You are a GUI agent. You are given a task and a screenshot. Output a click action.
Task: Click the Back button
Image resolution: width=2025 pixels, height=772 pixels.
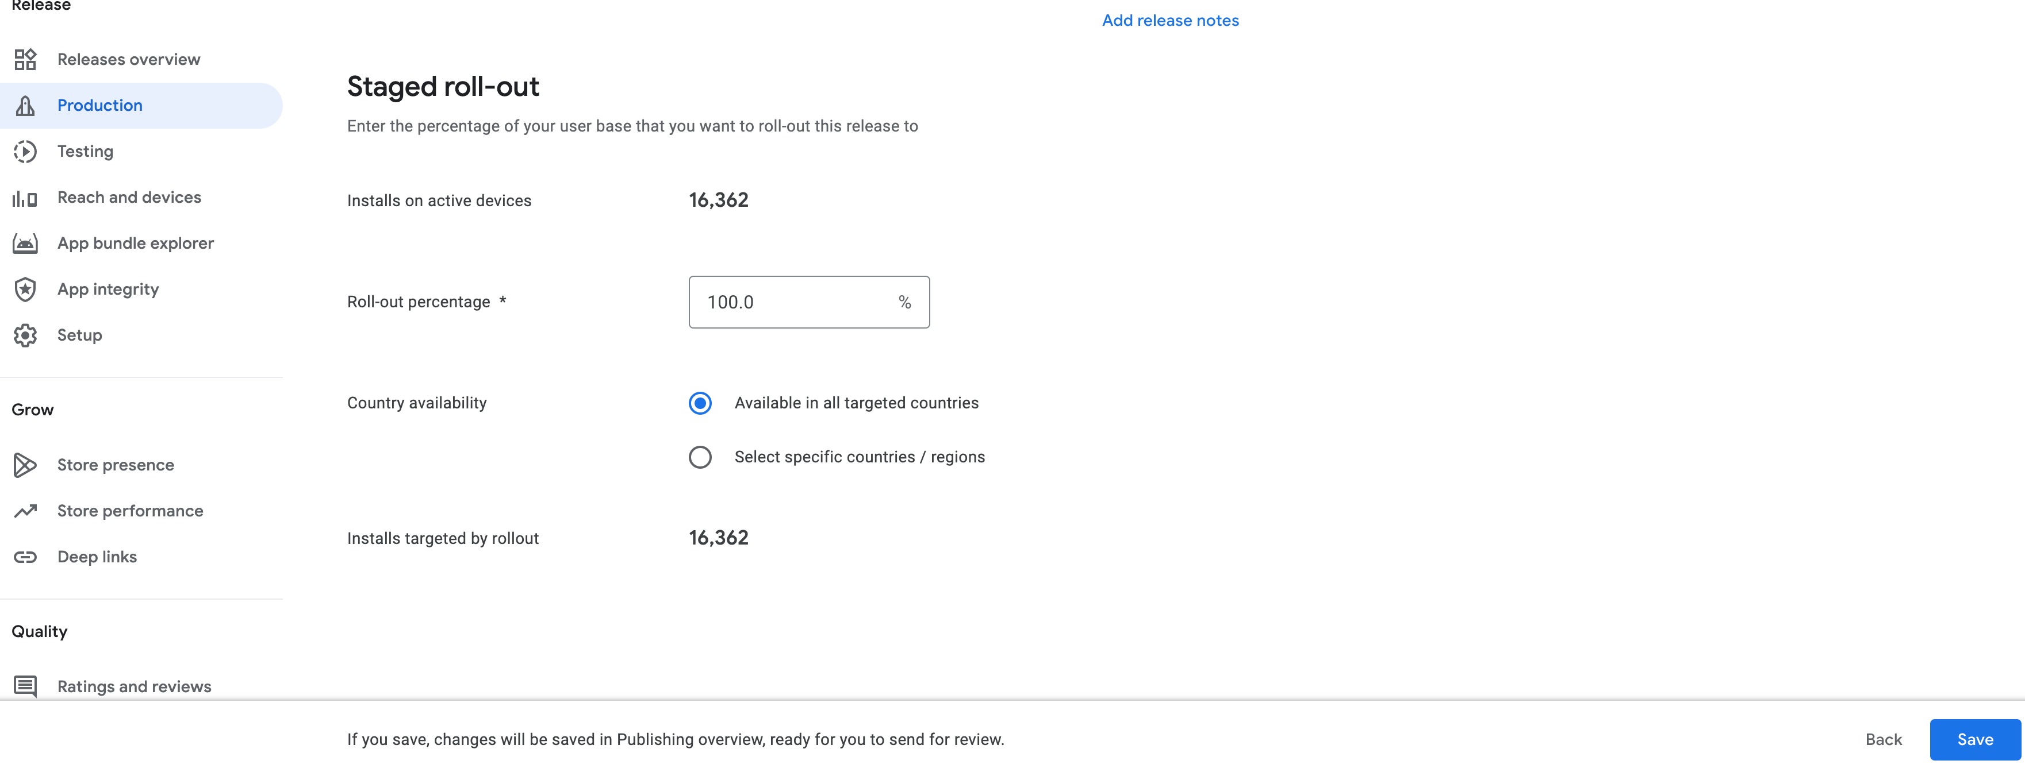click(x=1884, y=740)
